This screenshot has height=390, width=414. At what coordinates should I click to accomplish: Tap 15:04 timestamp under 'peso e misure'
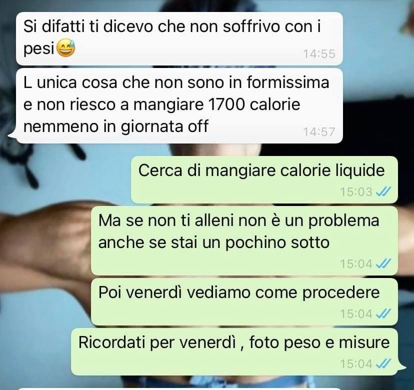pos(356,363)
